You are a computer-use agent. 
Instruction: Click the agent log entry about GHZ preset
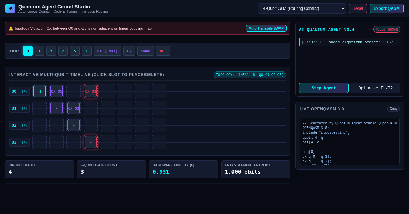[350, 42]
